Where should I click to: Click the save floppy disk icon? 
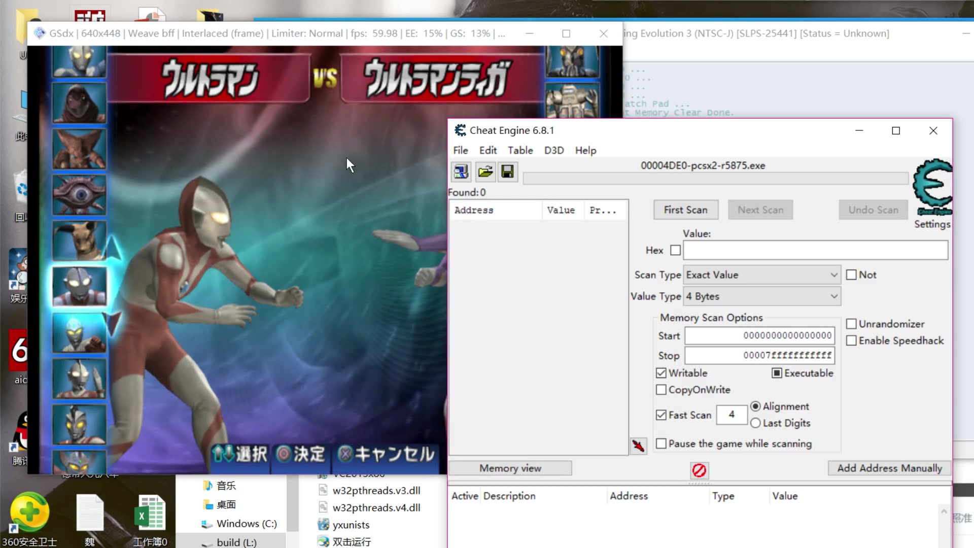click(507, 172)
